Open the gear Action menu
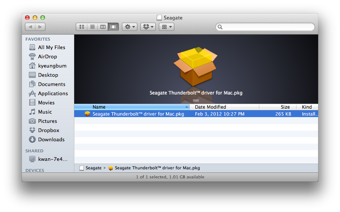340x212 pixels. tap(130, 27)
